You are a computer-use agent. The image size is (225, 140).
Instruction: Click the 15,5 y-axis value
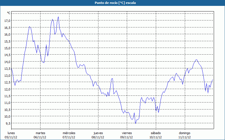[7, 41]
